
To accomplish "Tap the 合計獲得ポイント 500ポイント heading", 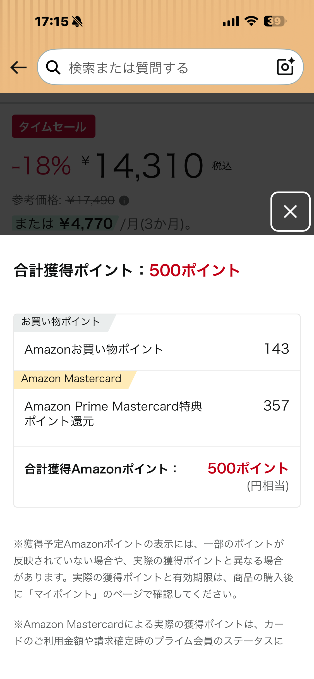I will click(x=127, y=270).
